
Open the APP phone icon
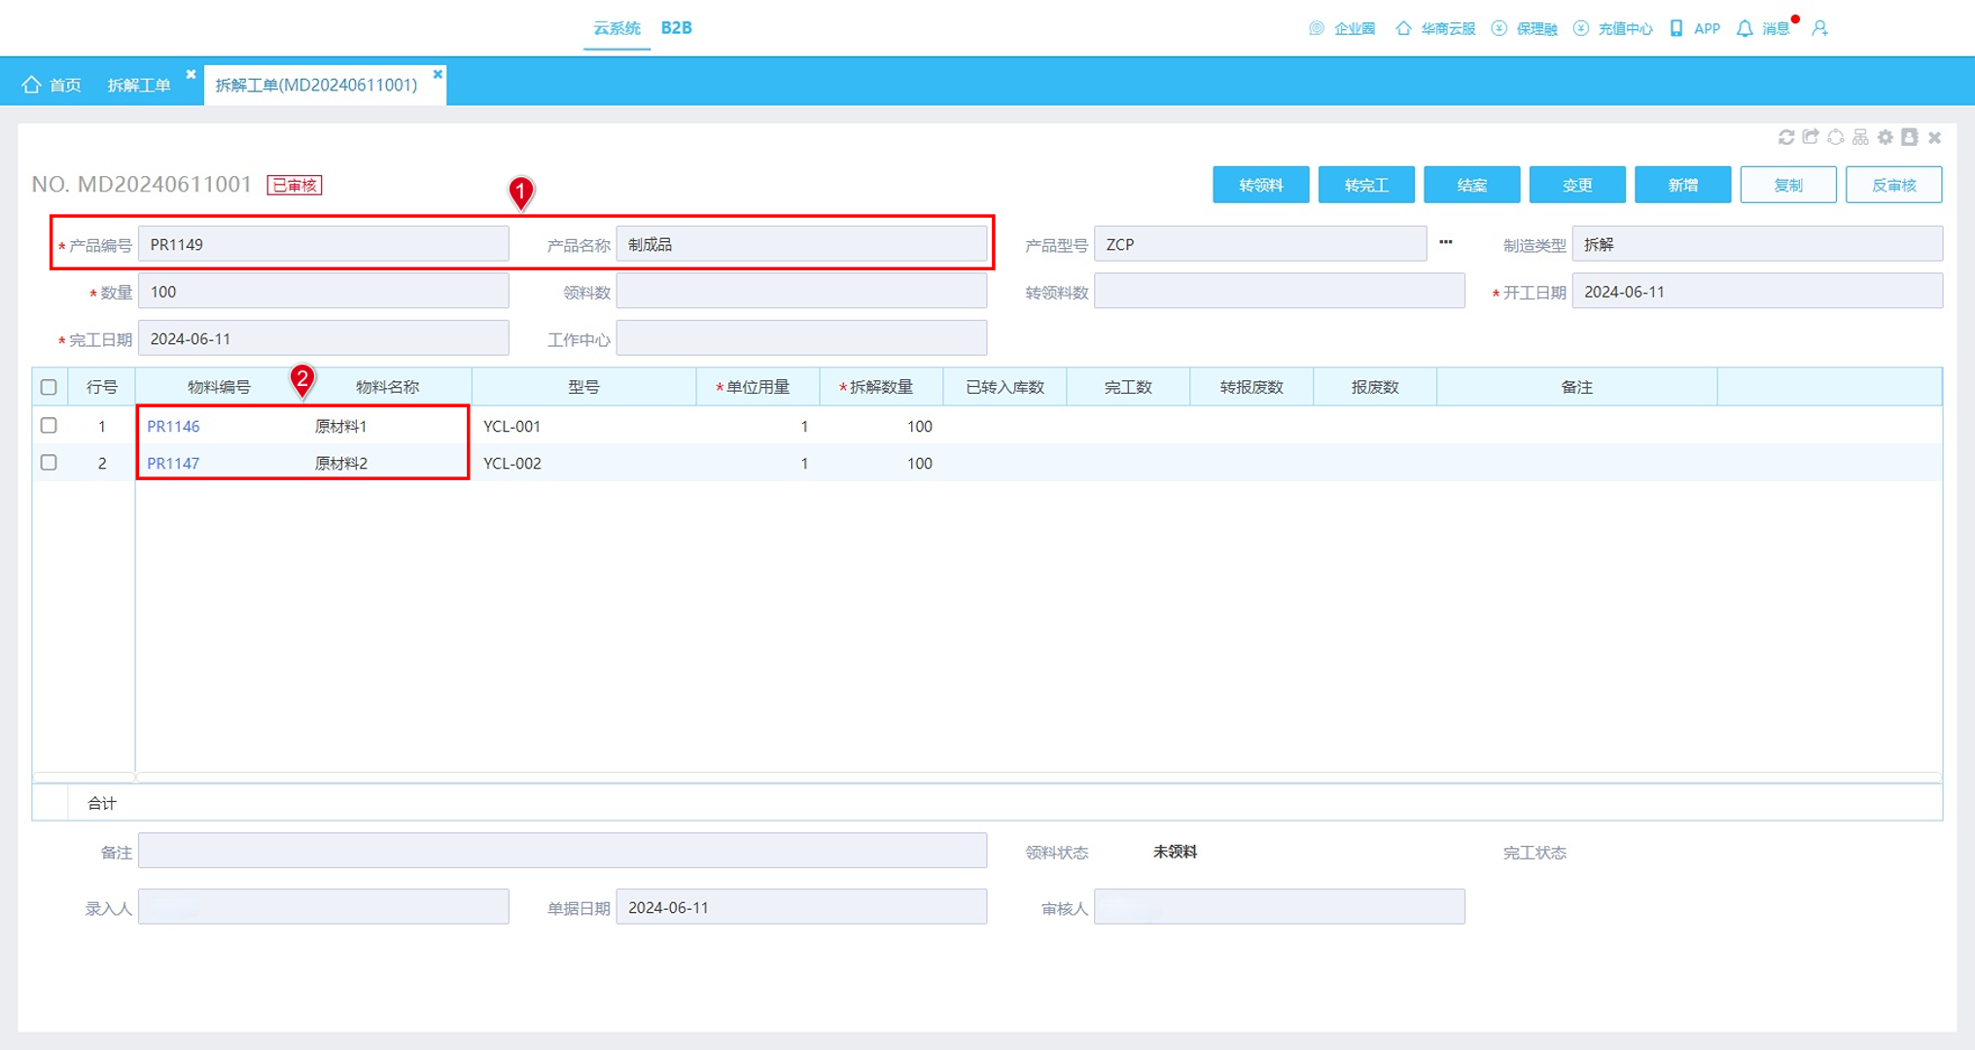1675,28
